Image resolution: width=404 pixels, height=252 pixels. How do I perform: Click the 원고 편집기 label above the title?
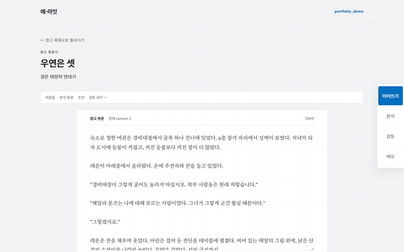pos(49,52)
